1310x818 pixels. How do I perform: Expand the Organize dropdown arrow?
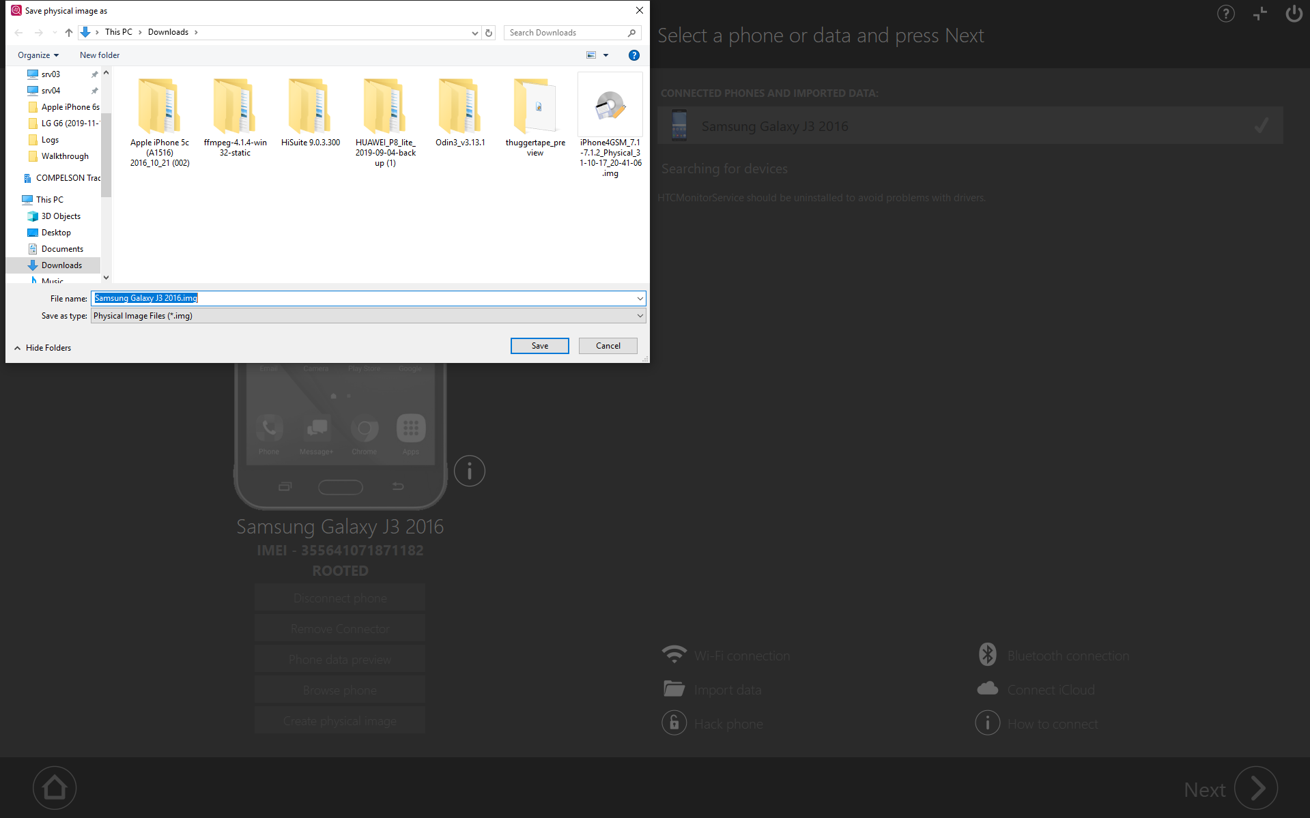point(56,55)
